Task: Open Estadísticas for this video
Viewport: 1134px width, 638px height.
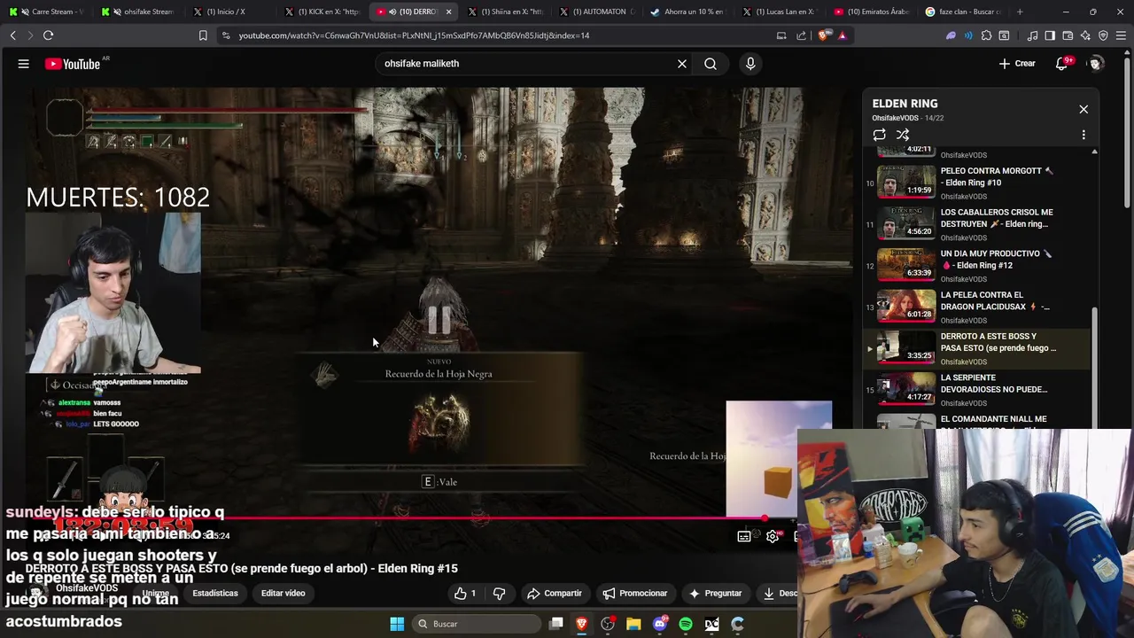Action: (215, 593)
